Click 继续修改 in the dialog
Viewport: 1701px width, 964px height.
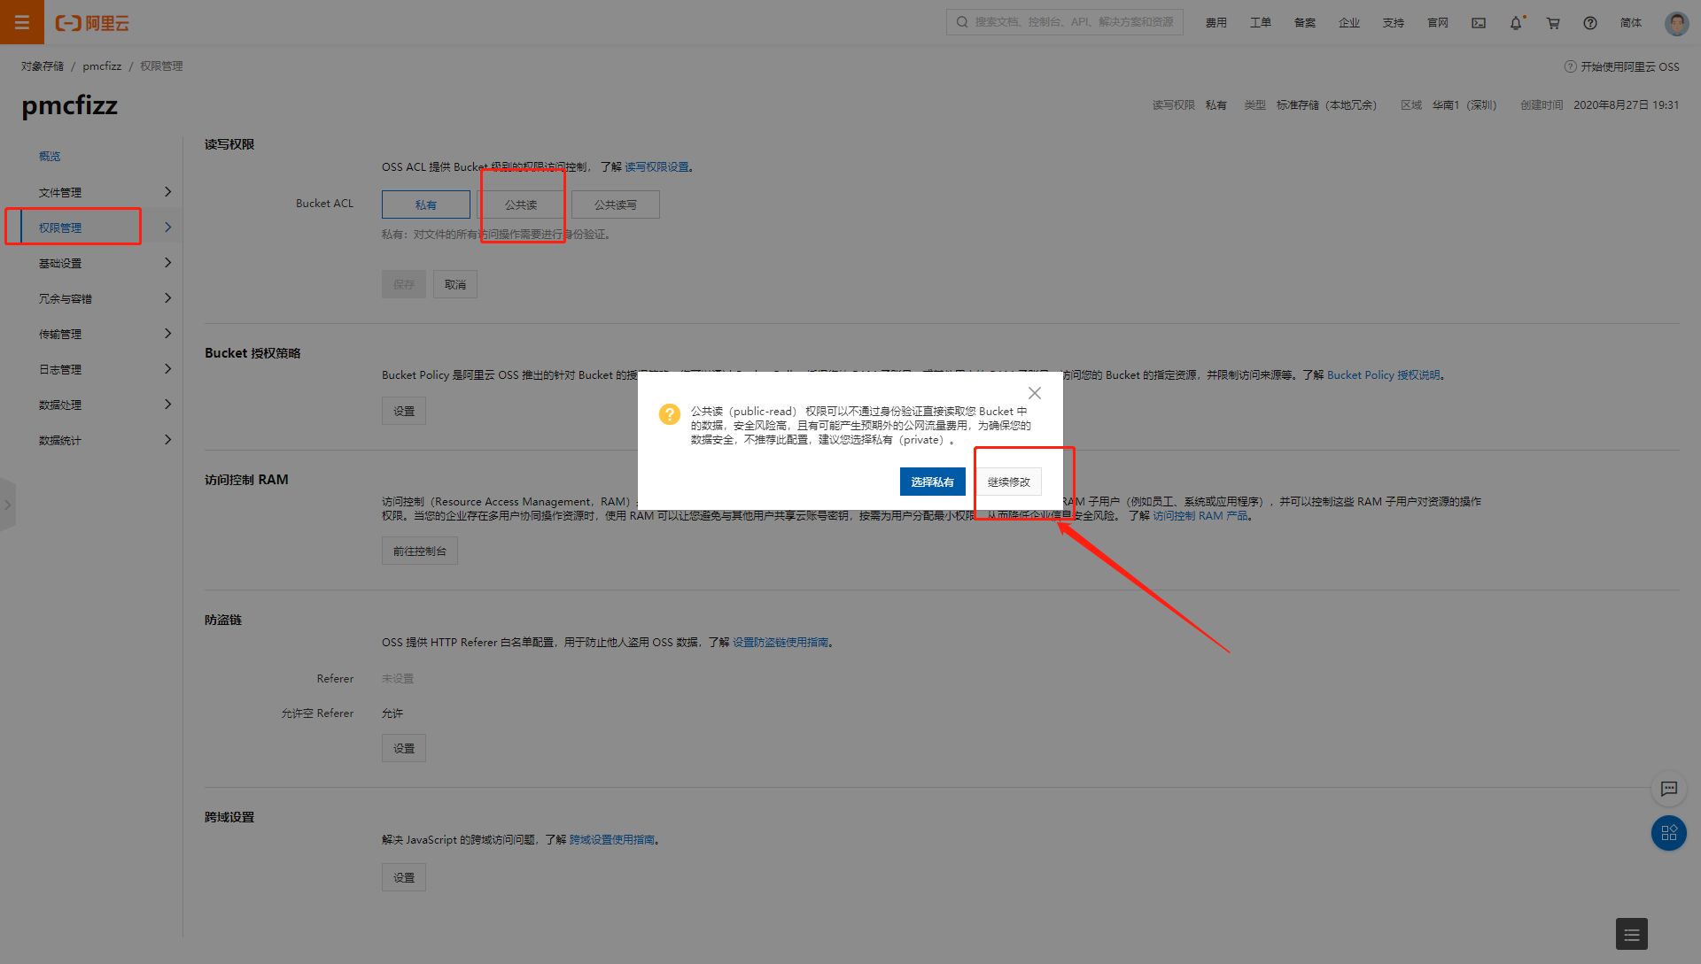tap(1009, 482)
